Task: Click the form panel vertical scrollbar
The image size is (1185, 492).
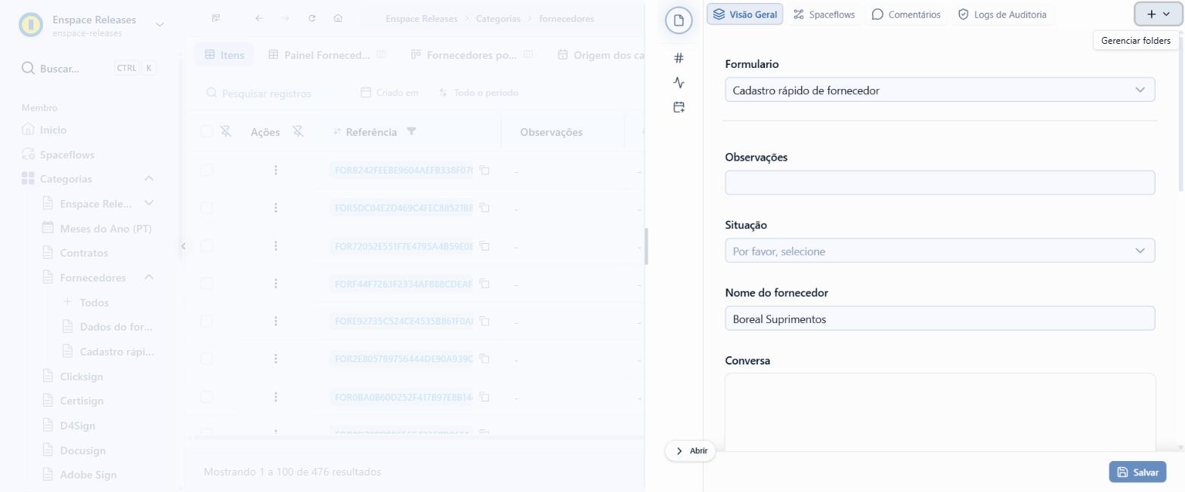Action: [x=1180, y=113]
